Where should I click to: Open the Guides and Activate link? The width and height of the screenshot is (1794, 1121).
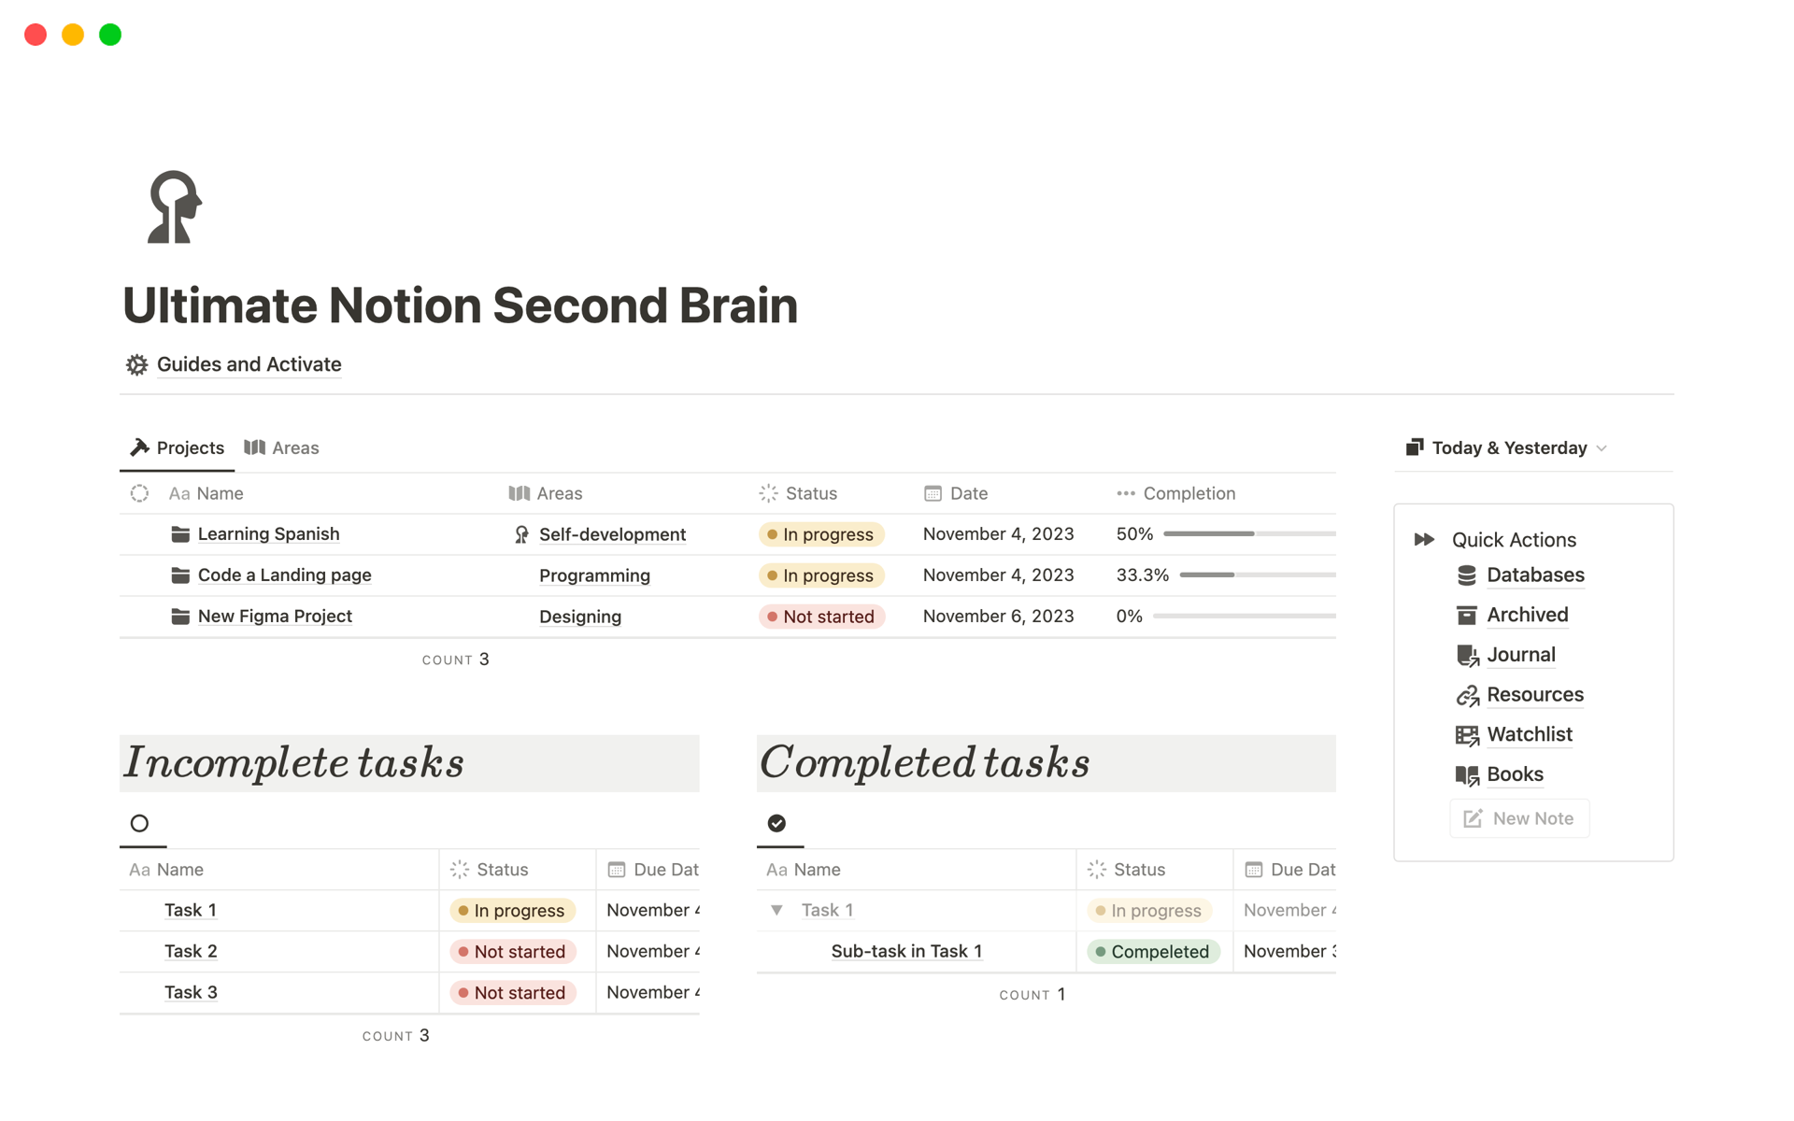pyautogui.click(x=249, y=365)
